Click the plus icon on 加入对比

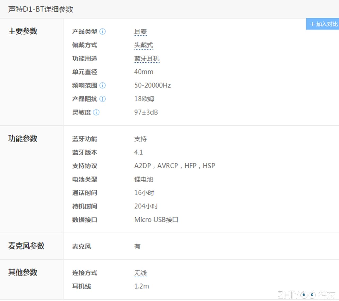click(313, 24)
